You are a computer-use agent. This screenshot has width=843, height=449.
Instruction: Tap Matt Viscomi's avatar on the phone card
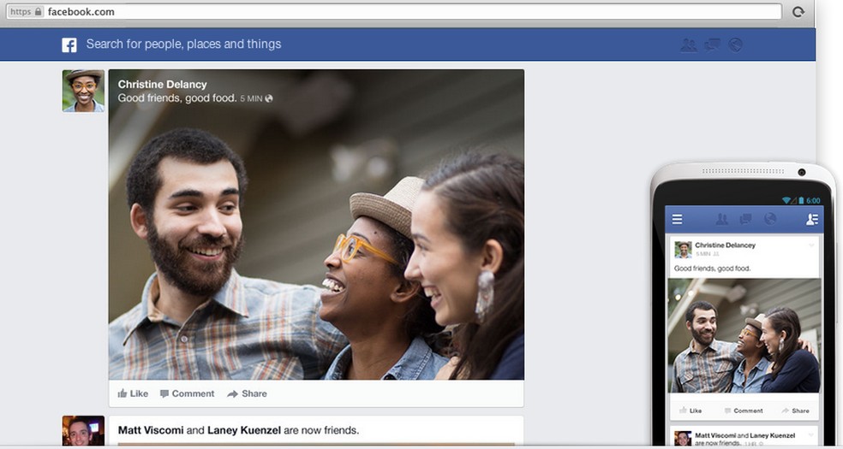[683, 438]
